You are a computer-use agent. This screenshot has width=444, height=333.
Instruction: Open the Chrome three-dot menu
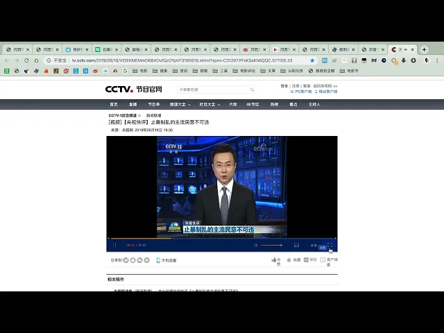(x=438, y=60)
